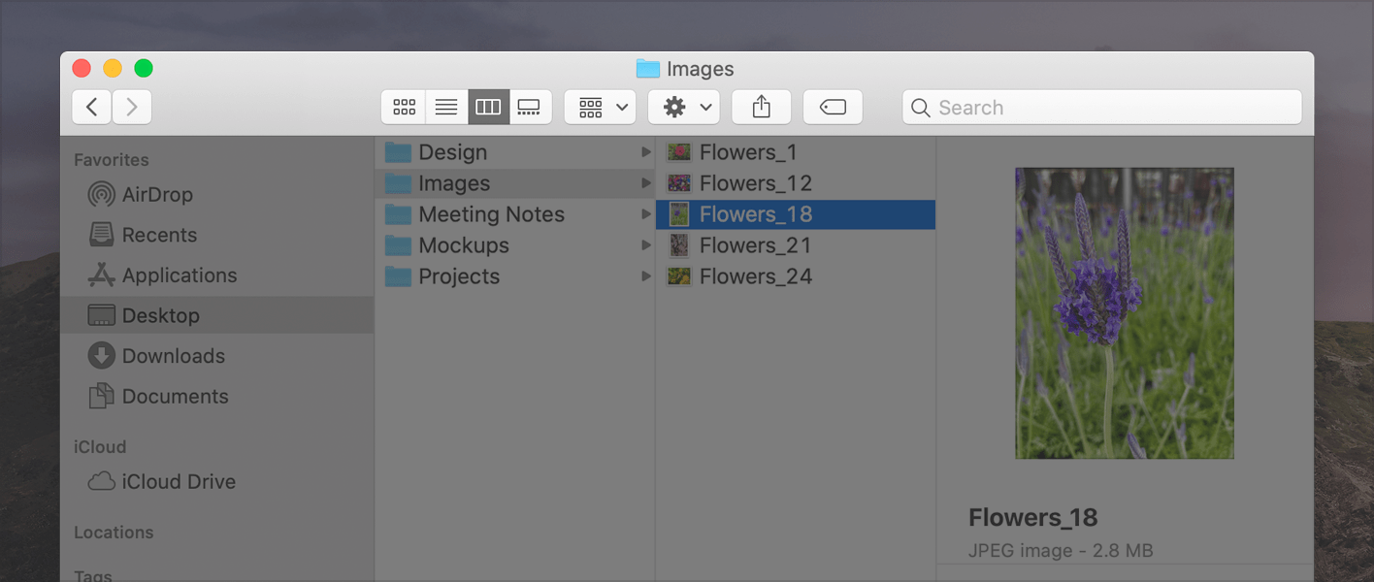1374x582 pixels.
Task: Click the Images title folder icon
Action: [647, 69]
